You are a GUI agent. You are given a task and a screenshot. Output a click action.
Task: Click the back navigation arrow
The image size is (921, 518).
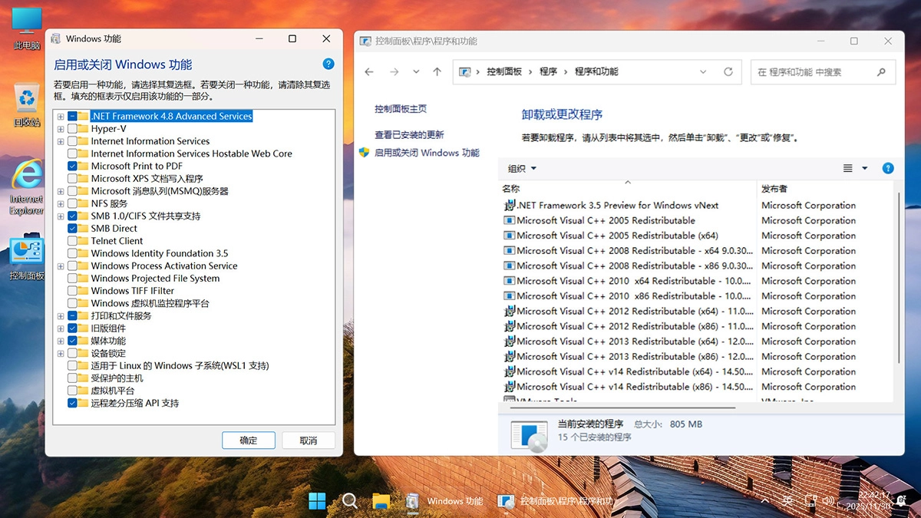(x=369, y=71)
